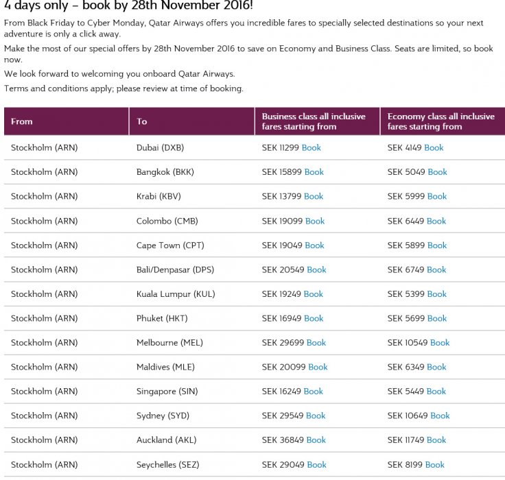Image resolution: width=505 pixels, height=480 pixels.
Task: Book Business class fare to Bangkok
Action: pos(314,172)
